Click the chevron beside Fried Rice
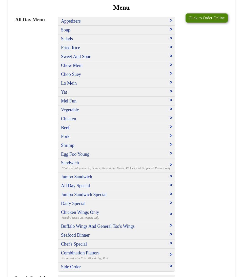The width and height of the screenshot is (243, 277). pyautogui.click(x=171, y=47)
